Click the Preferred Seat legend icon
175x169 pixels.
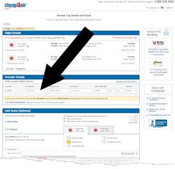point(68,138)
